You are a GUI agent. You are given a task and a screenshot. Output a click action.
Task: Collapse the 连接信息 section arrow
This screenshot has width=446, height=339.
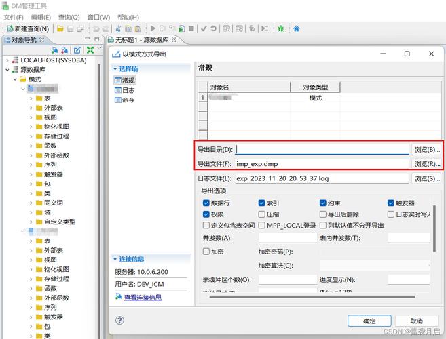(x=115, y=259)
